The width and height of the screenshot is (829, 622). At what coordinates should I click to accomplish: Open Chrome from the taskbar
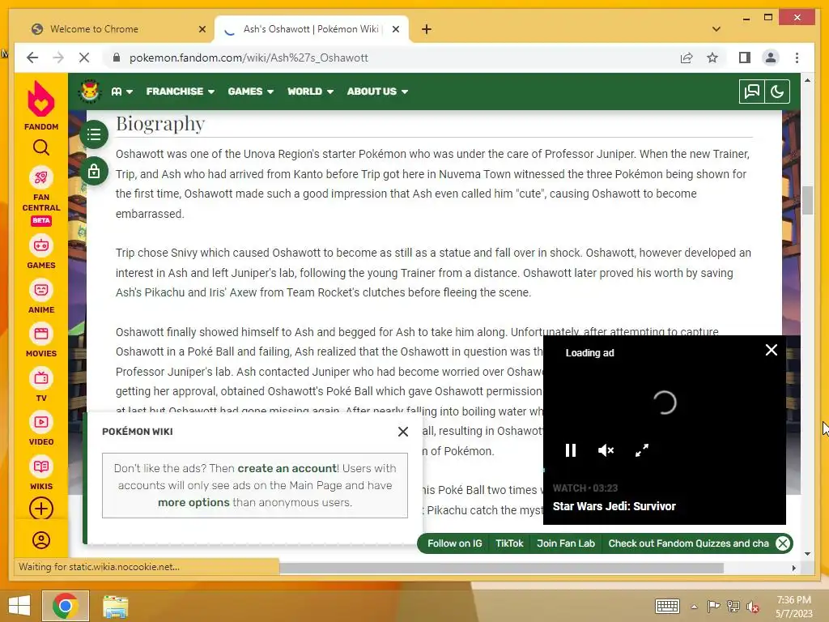click(66, 606)
